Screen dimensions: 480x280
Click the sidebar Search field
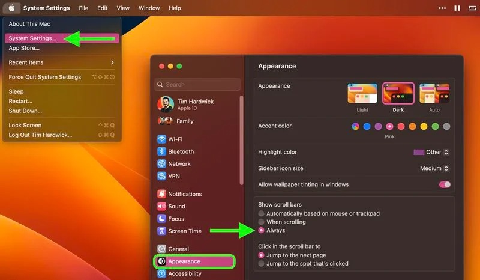[197, 84]
